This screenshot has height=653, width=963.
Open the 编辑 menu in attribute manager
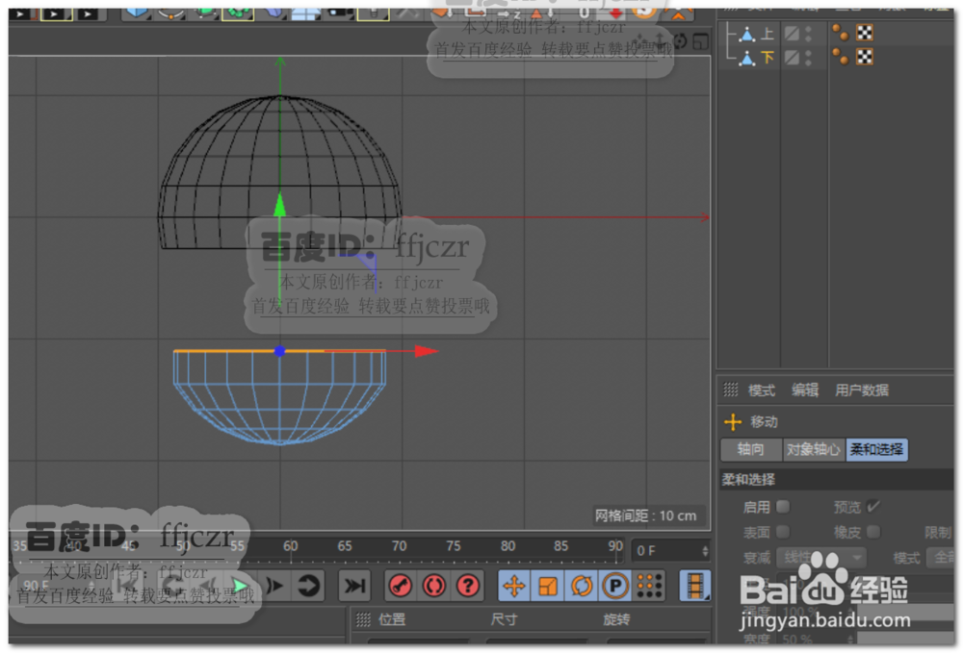tap(805, 390)
